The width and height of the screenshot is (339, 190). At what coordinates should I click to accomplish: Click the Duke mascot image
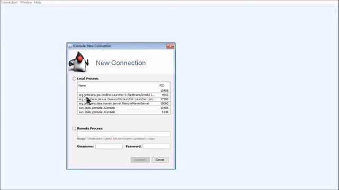[79, 62]
